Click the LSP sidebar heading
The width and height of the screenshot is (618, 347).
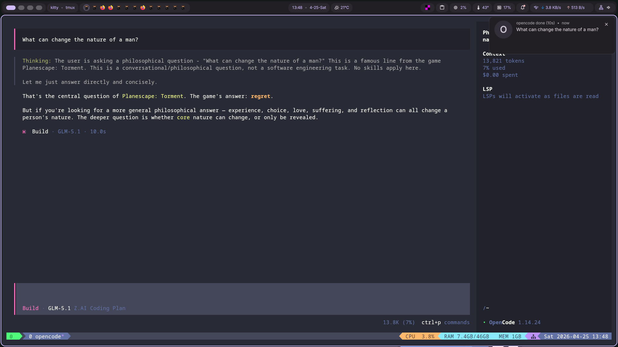(x=487, y=89)
